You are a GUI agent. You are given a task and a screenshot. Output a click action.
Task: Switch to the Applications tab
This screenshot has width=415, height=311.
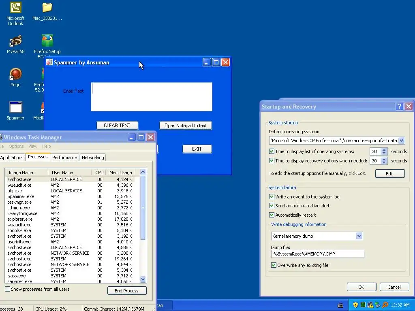point(12,158)
